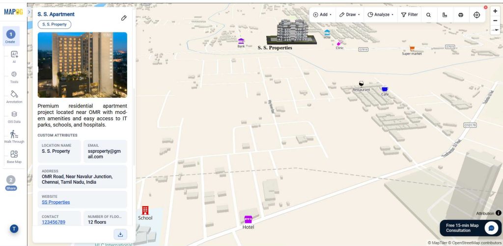503x246 pixels.
Task: Click the S. S. Property tag
Action: coord(55,25)
